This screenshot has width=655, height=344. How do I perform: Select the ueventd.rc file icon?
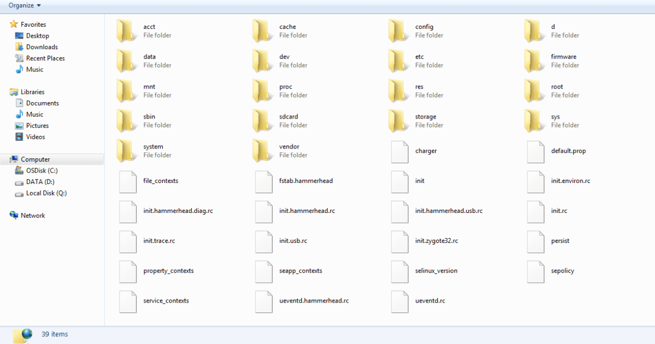point(400,301)
